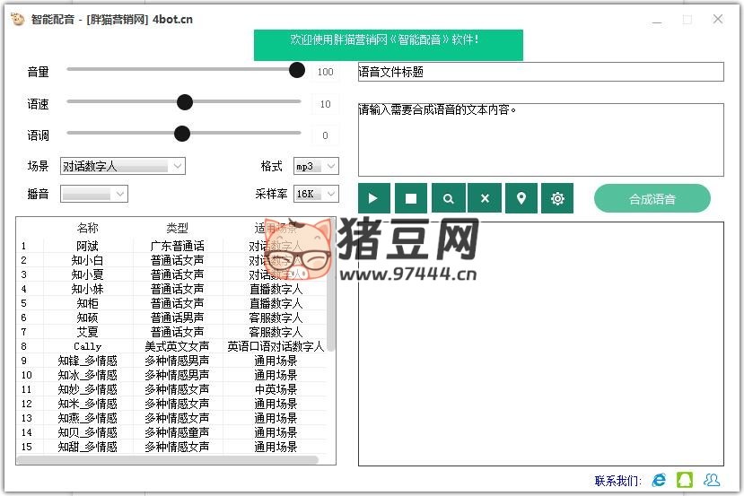Click the synthesis text content textarea

click(x=541, y=139)
